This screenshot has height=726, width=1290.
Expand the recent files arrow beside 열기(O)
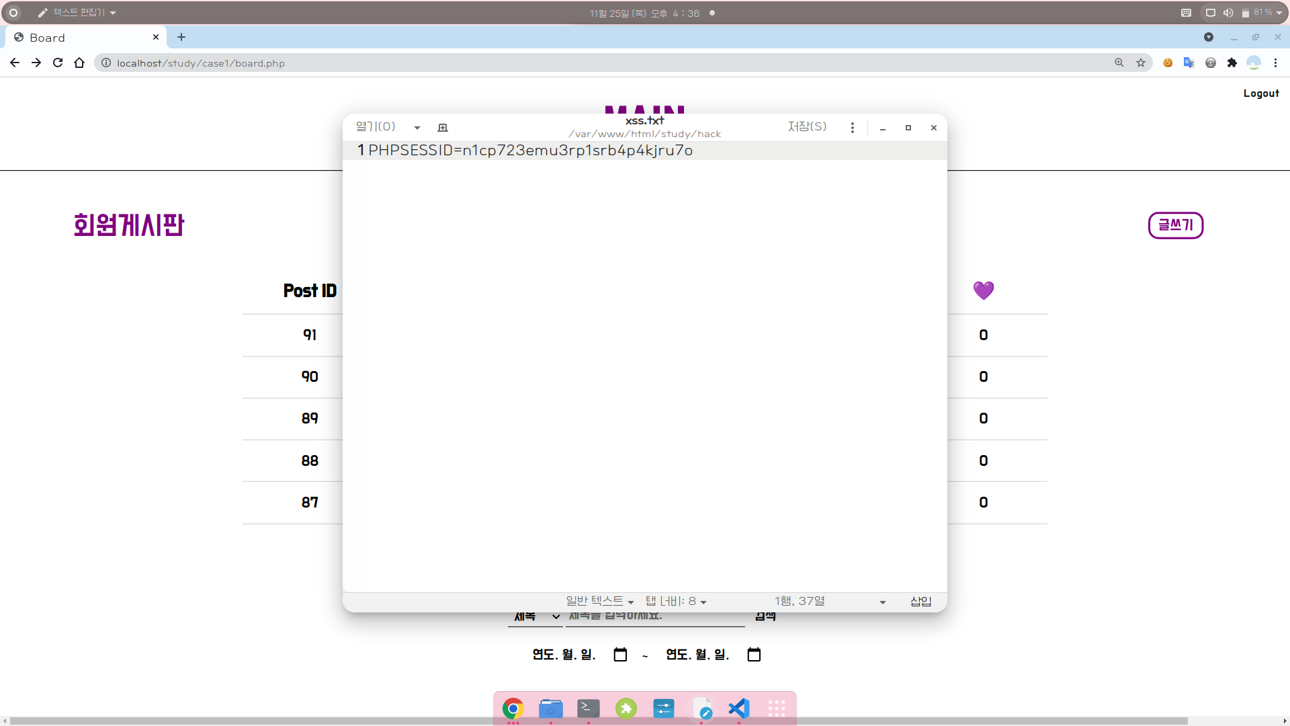pos(417,128)
